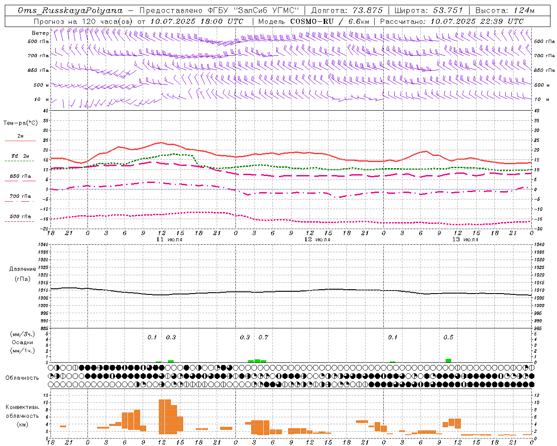The width and height of the screenshot is (557, 446).
Task: Click the date label 12 июля
Action: [x=317, y=240]
